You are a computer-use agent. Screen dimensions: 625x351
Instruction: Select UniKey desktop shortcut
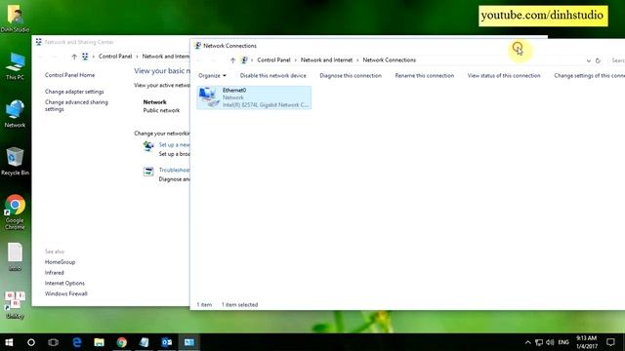click(15, 305)
